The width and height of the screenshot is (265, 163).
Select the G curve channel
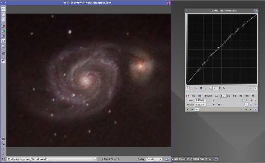coord(194,96)
